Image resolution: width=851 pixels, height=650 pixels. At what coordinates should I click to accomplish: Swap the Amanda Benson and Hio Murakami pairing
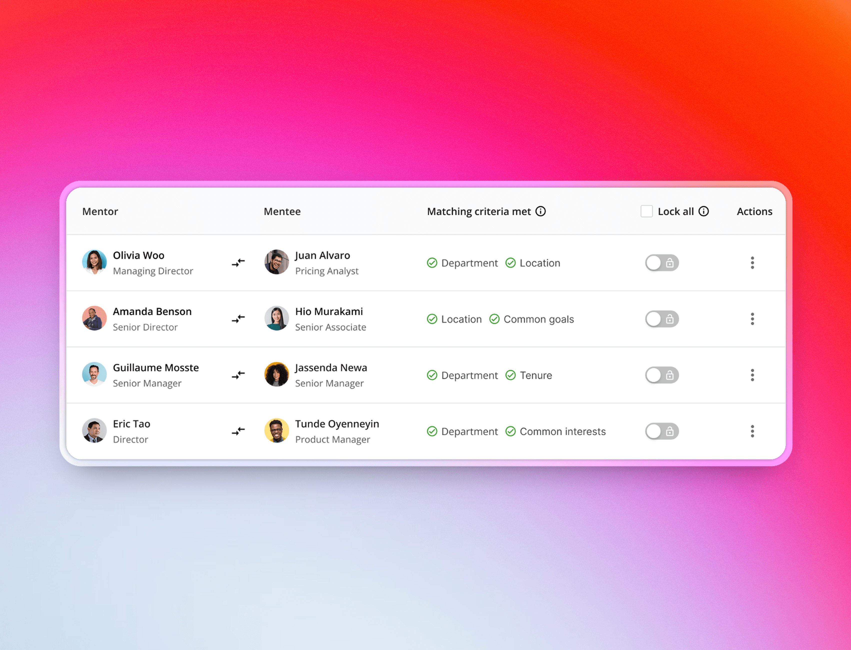click(x=238, y=319)
